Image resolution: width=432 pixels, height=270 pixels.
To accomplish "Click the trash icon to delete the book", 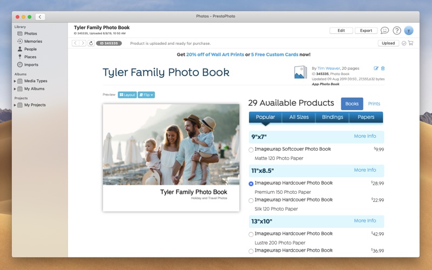I will coord(383,69).
